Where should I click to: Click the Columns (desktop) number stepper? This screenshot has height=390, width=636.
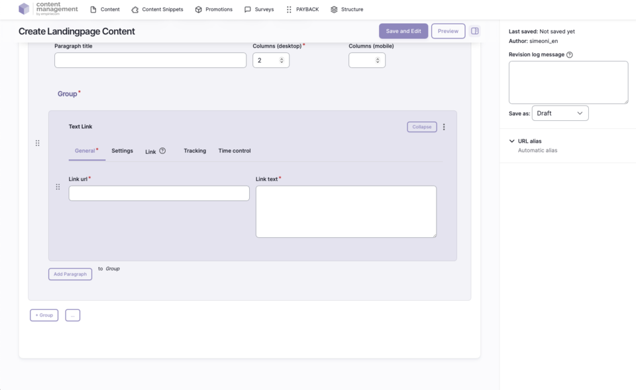point(282,60)
